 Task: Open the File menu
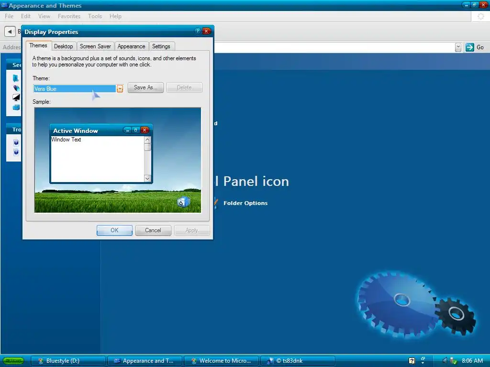coord(9,16)
